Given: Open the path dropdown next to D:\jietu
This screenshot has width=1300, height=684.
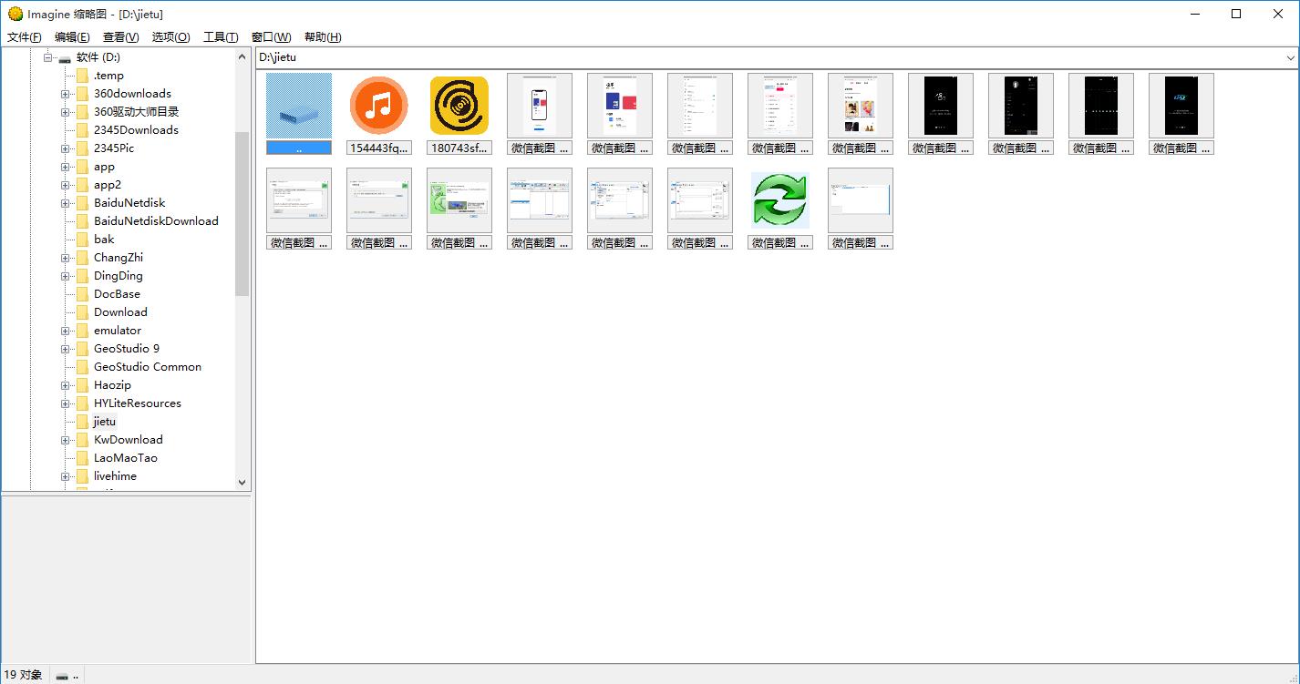Looking at the screenshot, I should click(x=1290, y=57).
